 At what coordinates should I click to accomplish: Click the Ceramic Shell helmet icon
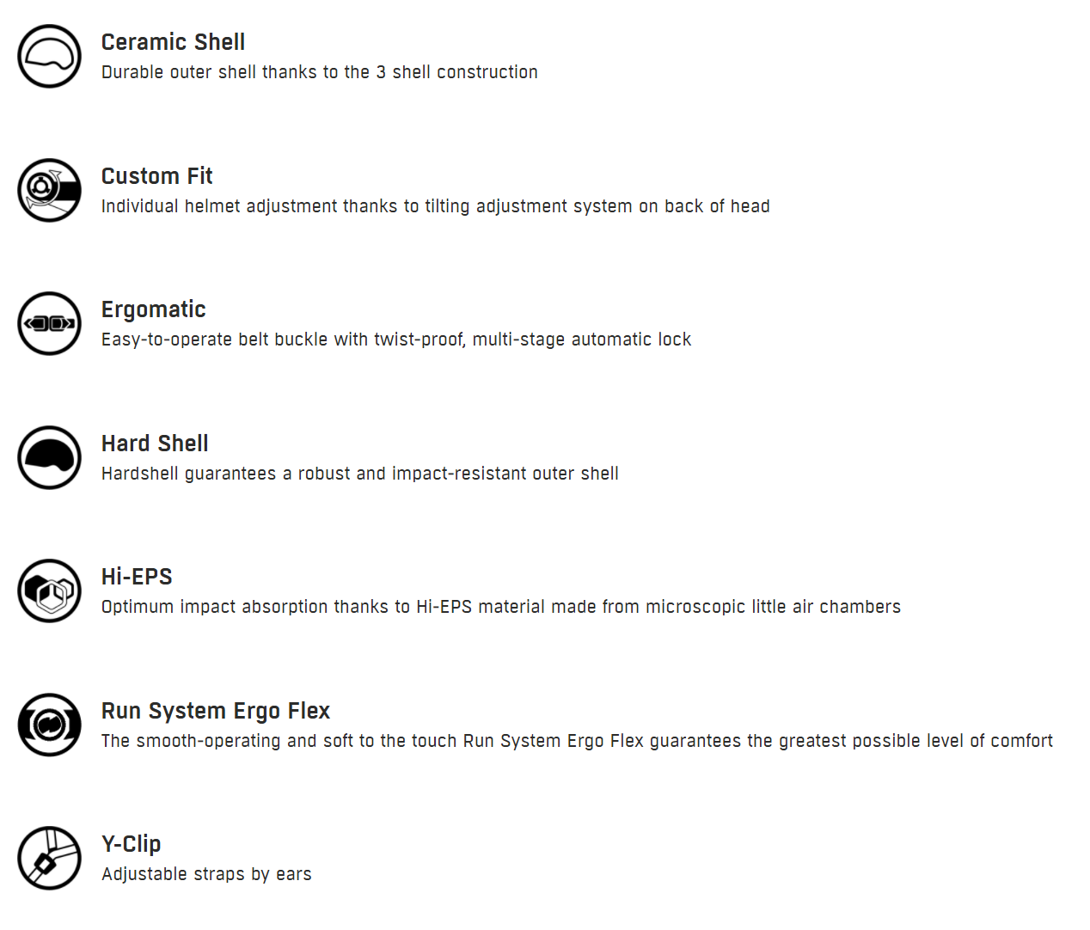point(50,56)
